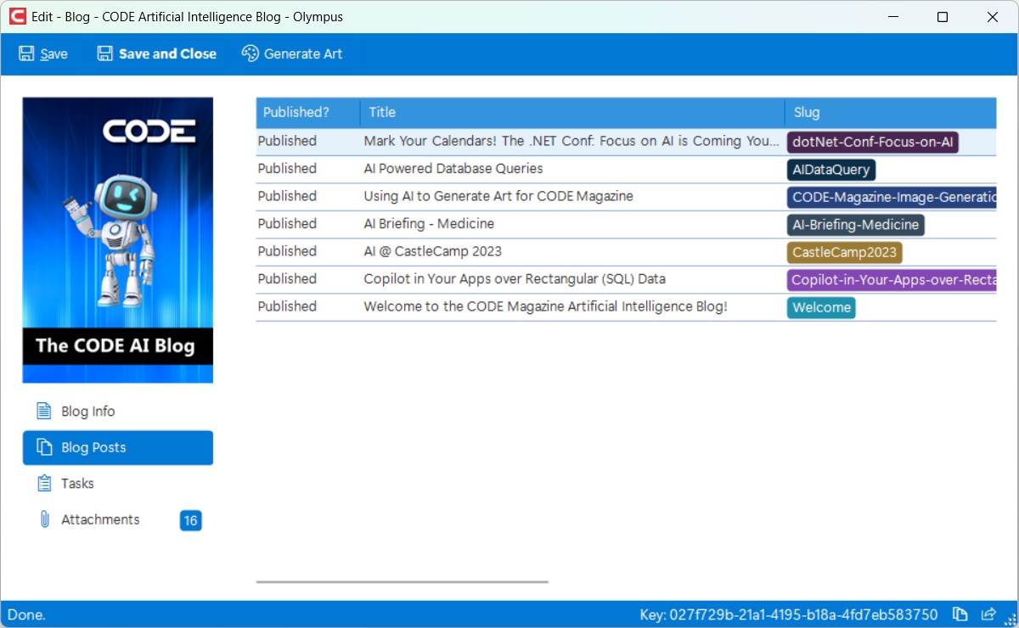1019x628 pixels.
Task: Select the Blog Posts section
Action: pyautogui.click(x=118, y=447)
